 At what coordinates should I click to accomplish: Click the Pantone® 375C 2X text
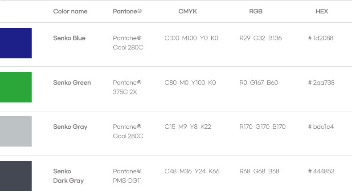(127, 87)
